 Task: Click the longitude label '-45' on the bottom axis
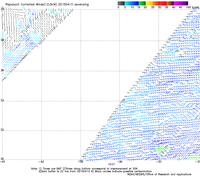click(2, 162)
